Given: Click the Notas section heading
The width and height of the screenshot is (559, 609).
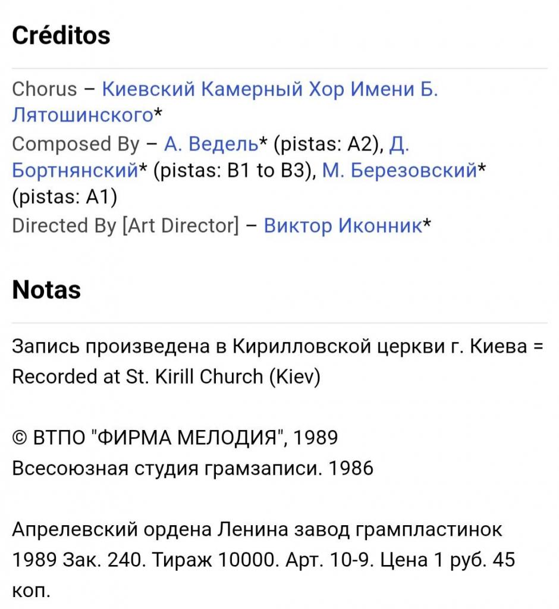Looking at the screenshot, I should tap(46, 290).
